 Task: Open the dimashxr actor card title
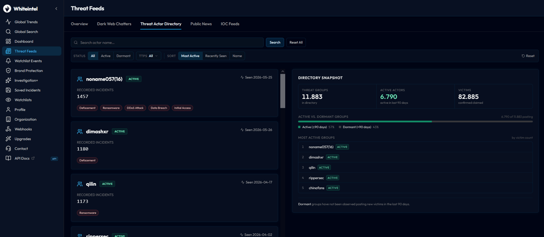(97, 131)
